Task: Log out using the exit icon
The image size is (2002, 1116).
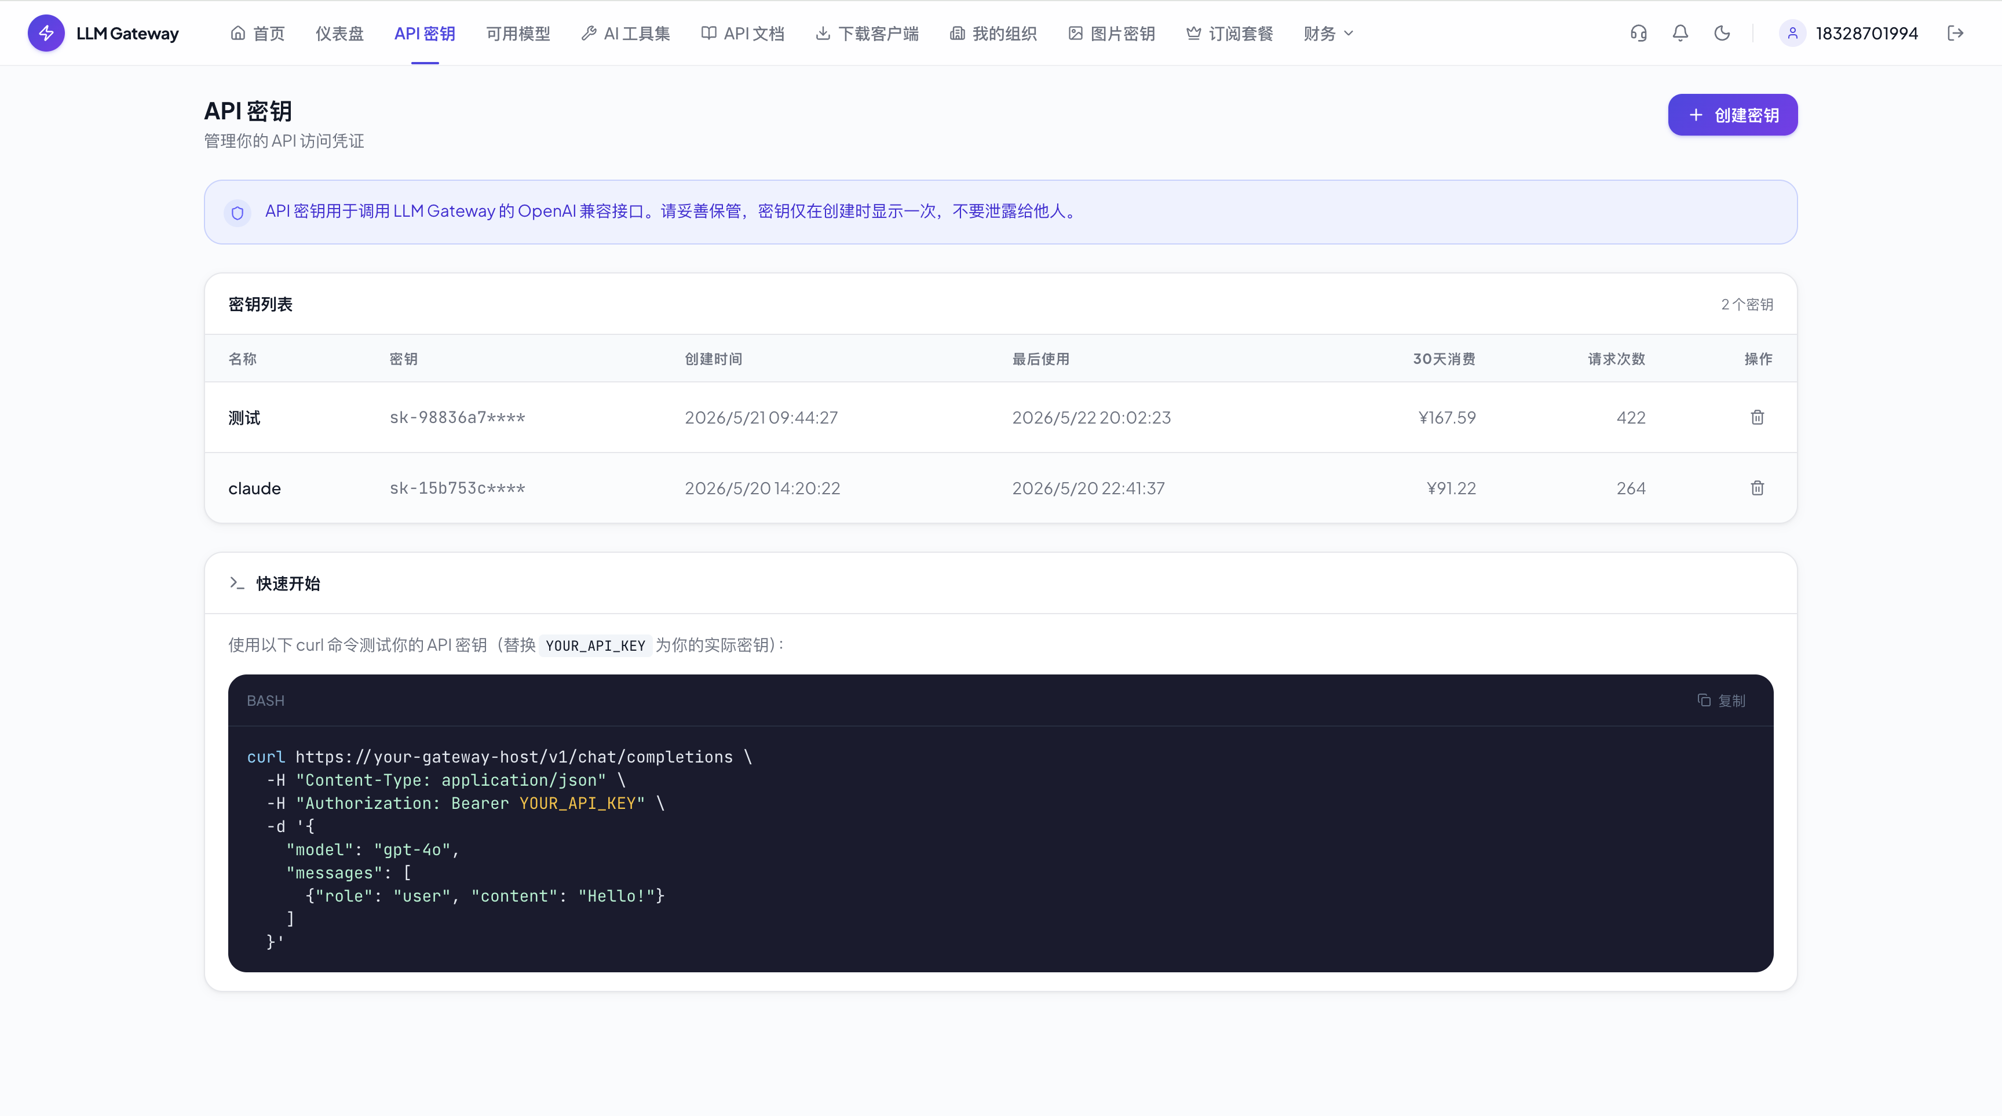Action: [x=1956, y=34]
